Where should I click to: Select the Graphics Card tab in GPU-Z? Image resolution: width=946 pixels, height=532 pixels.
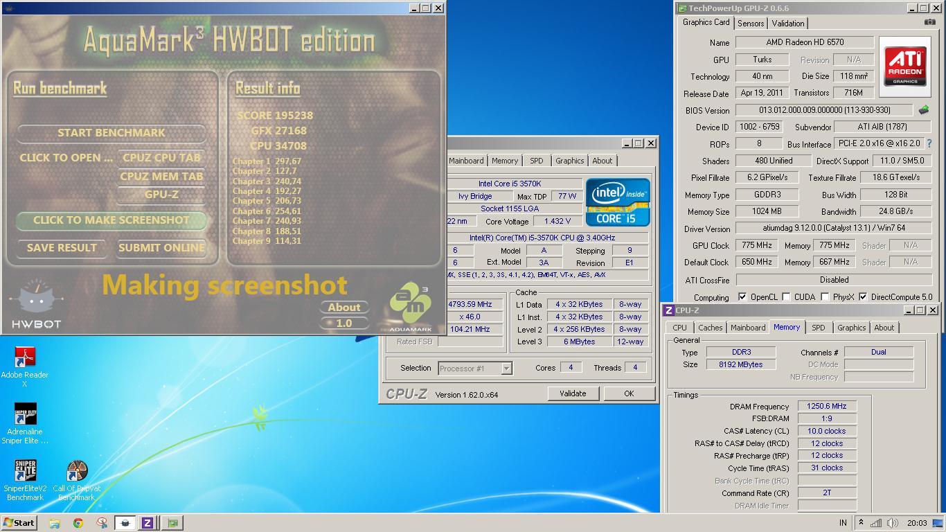click(x=706, y=22)
